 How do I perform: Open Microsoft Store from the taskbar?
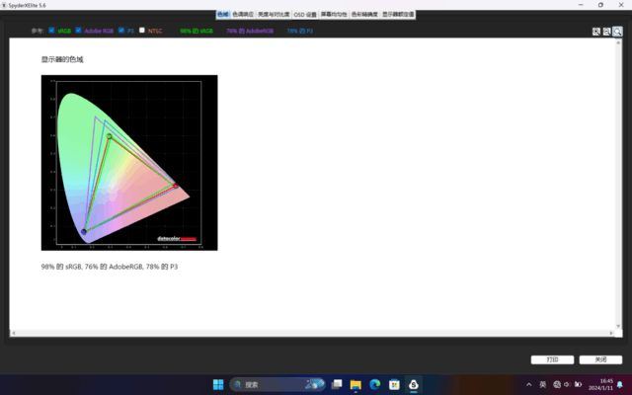(x=394, y=384)
